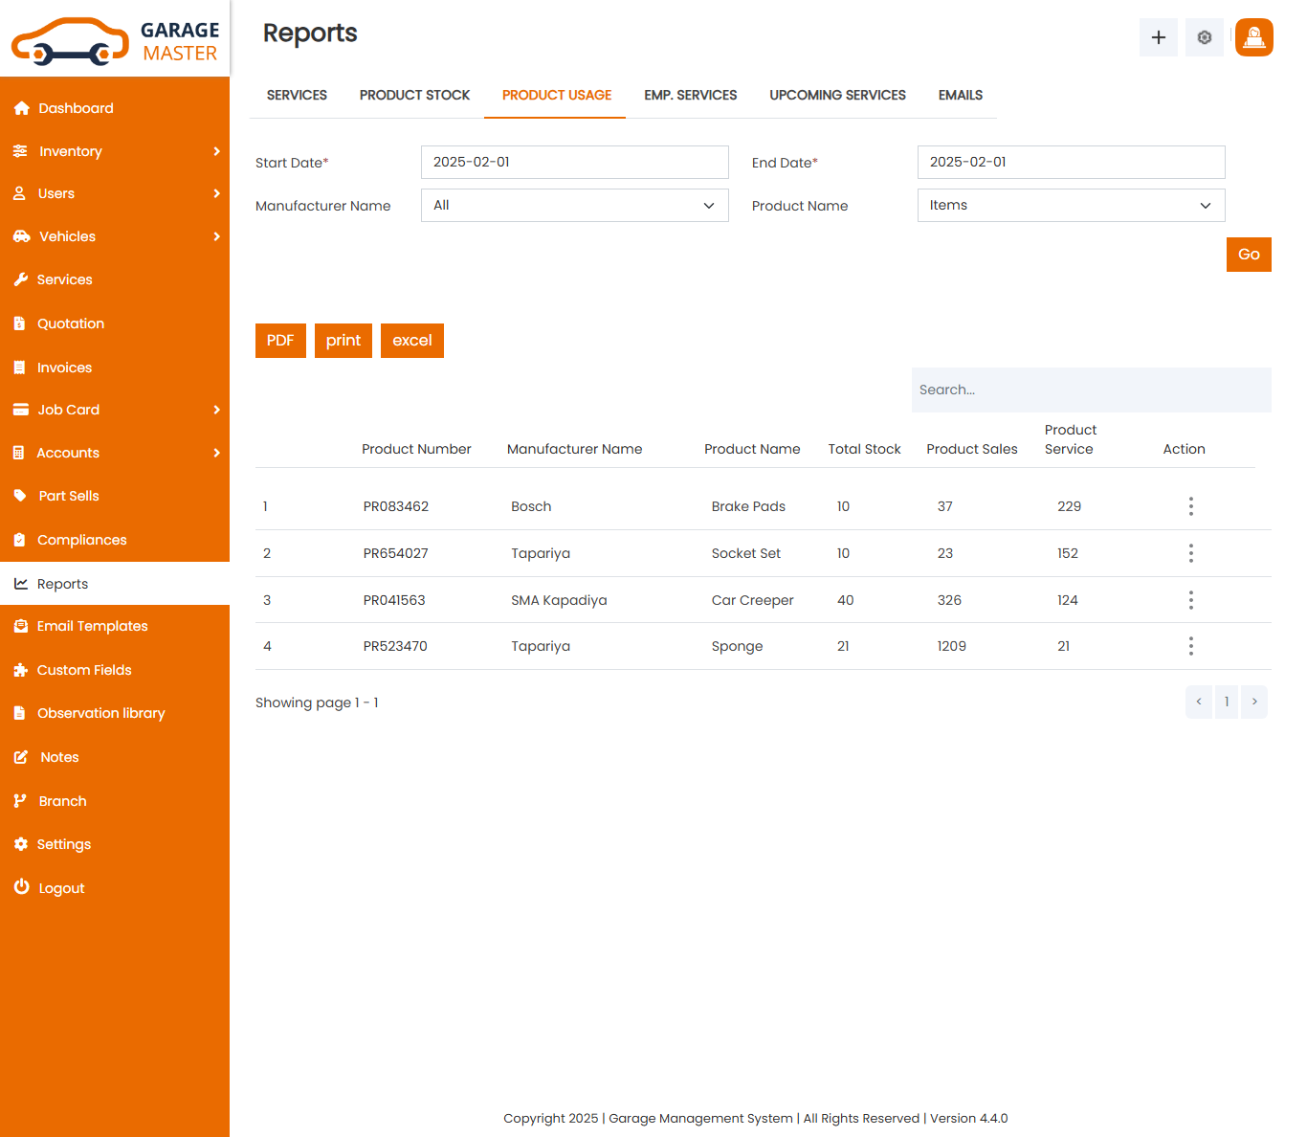Image resolution: width=1307 pixels, height=1137 pixels.
Task: Open the settings gear icon in header
Action: point(1204,37)
